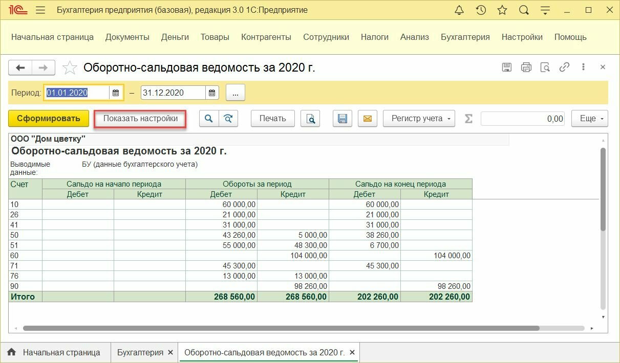Open service menu lines icon in title bar
620x363 pixels.
(545, 10)
